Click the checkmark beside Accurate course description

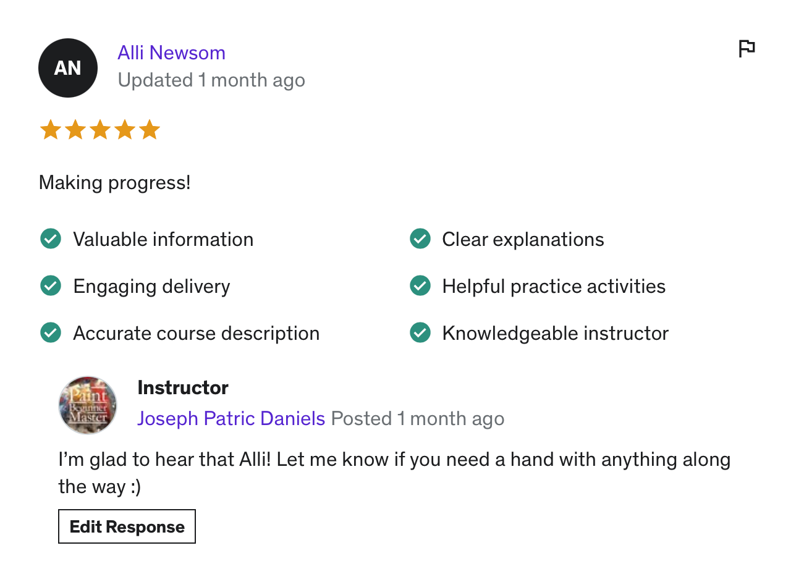[x=50, y=332]
